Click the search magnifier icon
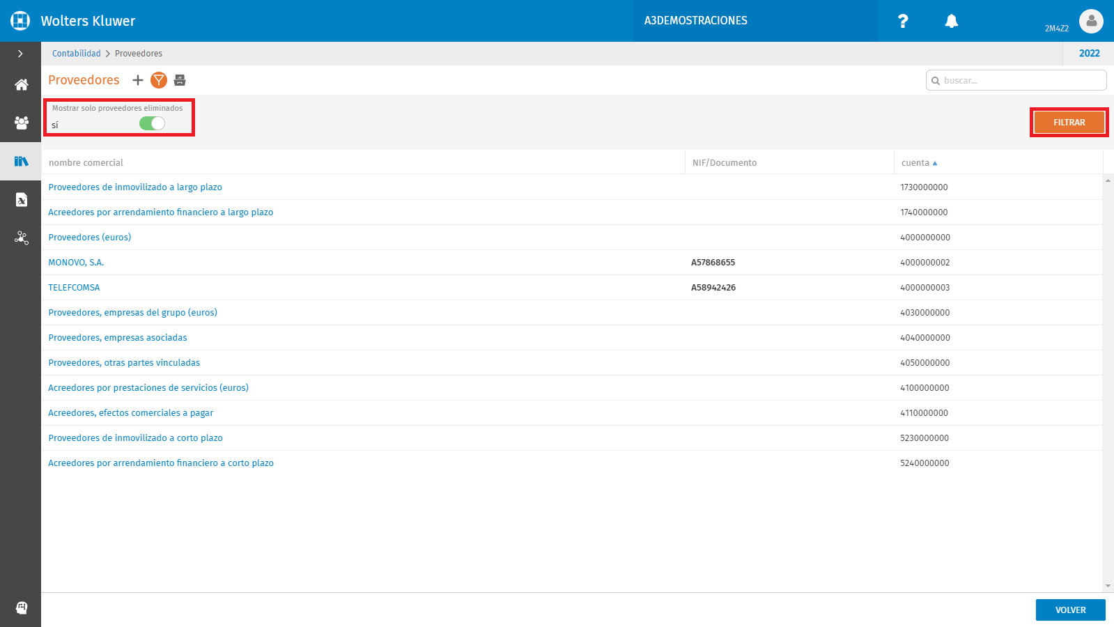This screenshot has width=1114, height=627. point(936,81)
